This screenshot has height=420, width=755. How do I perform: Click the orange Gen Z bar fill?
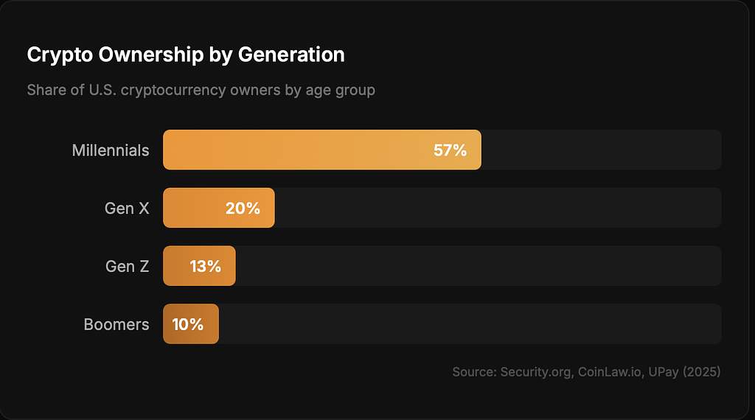pyautogui.click(x=175, y=266)
